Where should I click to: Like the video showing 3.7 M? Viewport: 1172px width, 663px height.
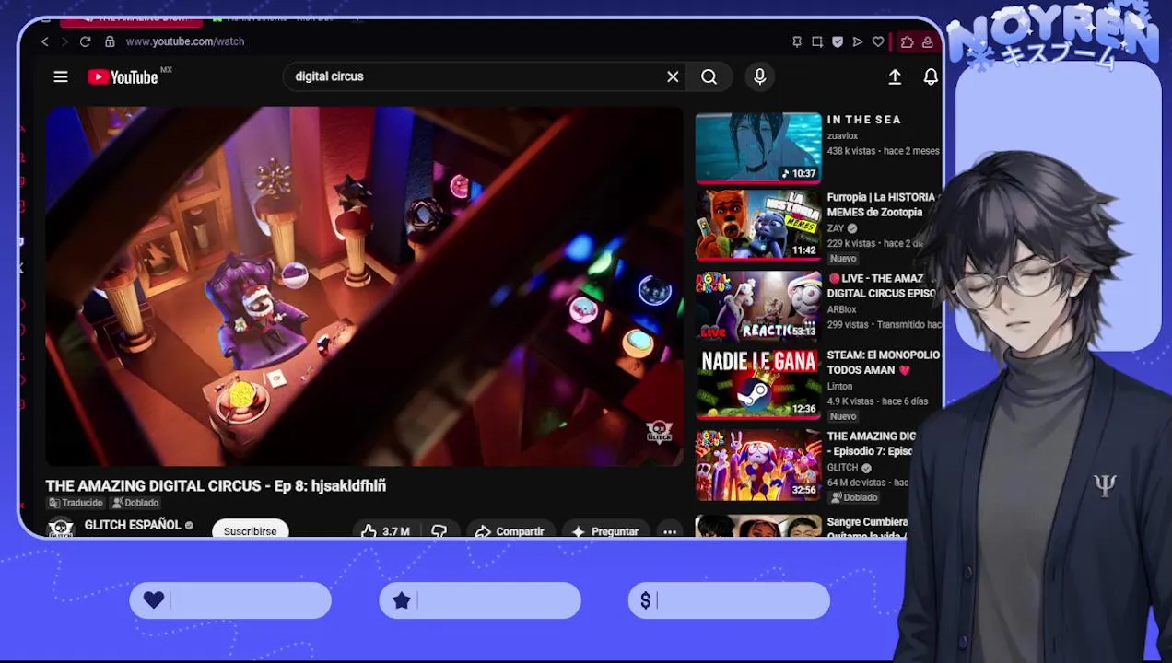386,531
